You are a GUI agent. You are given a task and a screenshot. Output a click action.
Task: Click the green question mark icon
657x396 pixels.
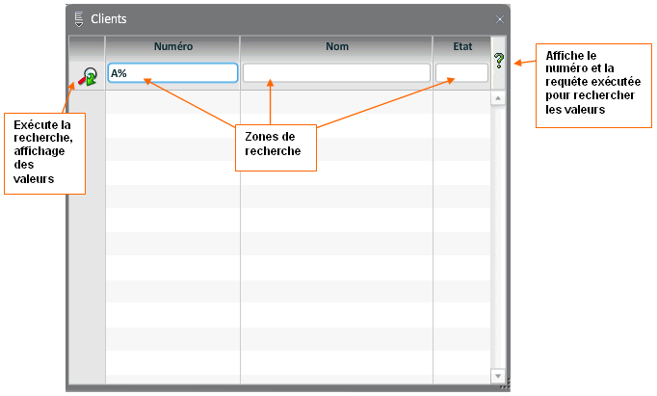(x=499, y=62)
